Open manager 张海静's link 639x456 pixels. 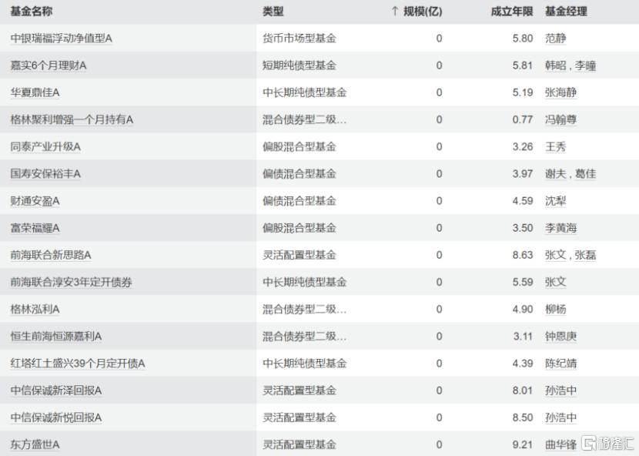[x=560, y=92]
